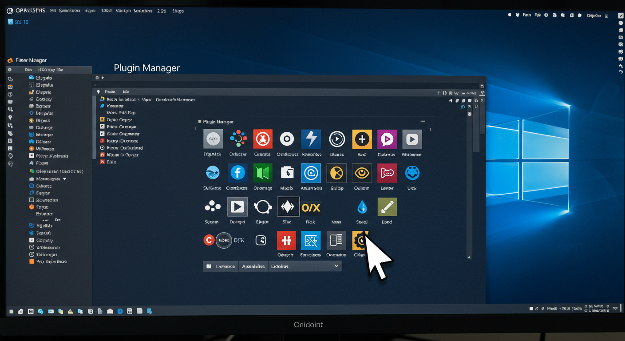This screenshot has height=341, width=625.
Task: Open the circular outlined play-arrow plugin
Action: (337, 139)
